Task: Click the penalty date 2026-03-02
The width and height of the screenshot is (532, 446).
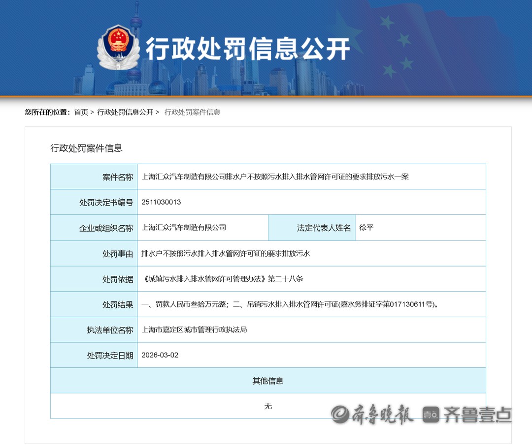Action: (160, 355)
